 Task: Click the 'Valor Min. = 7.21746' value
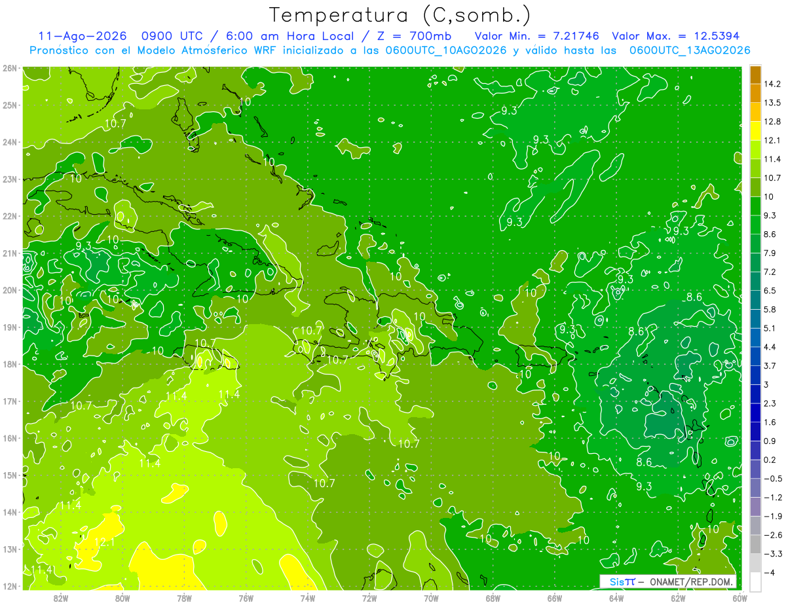tap(536, 36)
